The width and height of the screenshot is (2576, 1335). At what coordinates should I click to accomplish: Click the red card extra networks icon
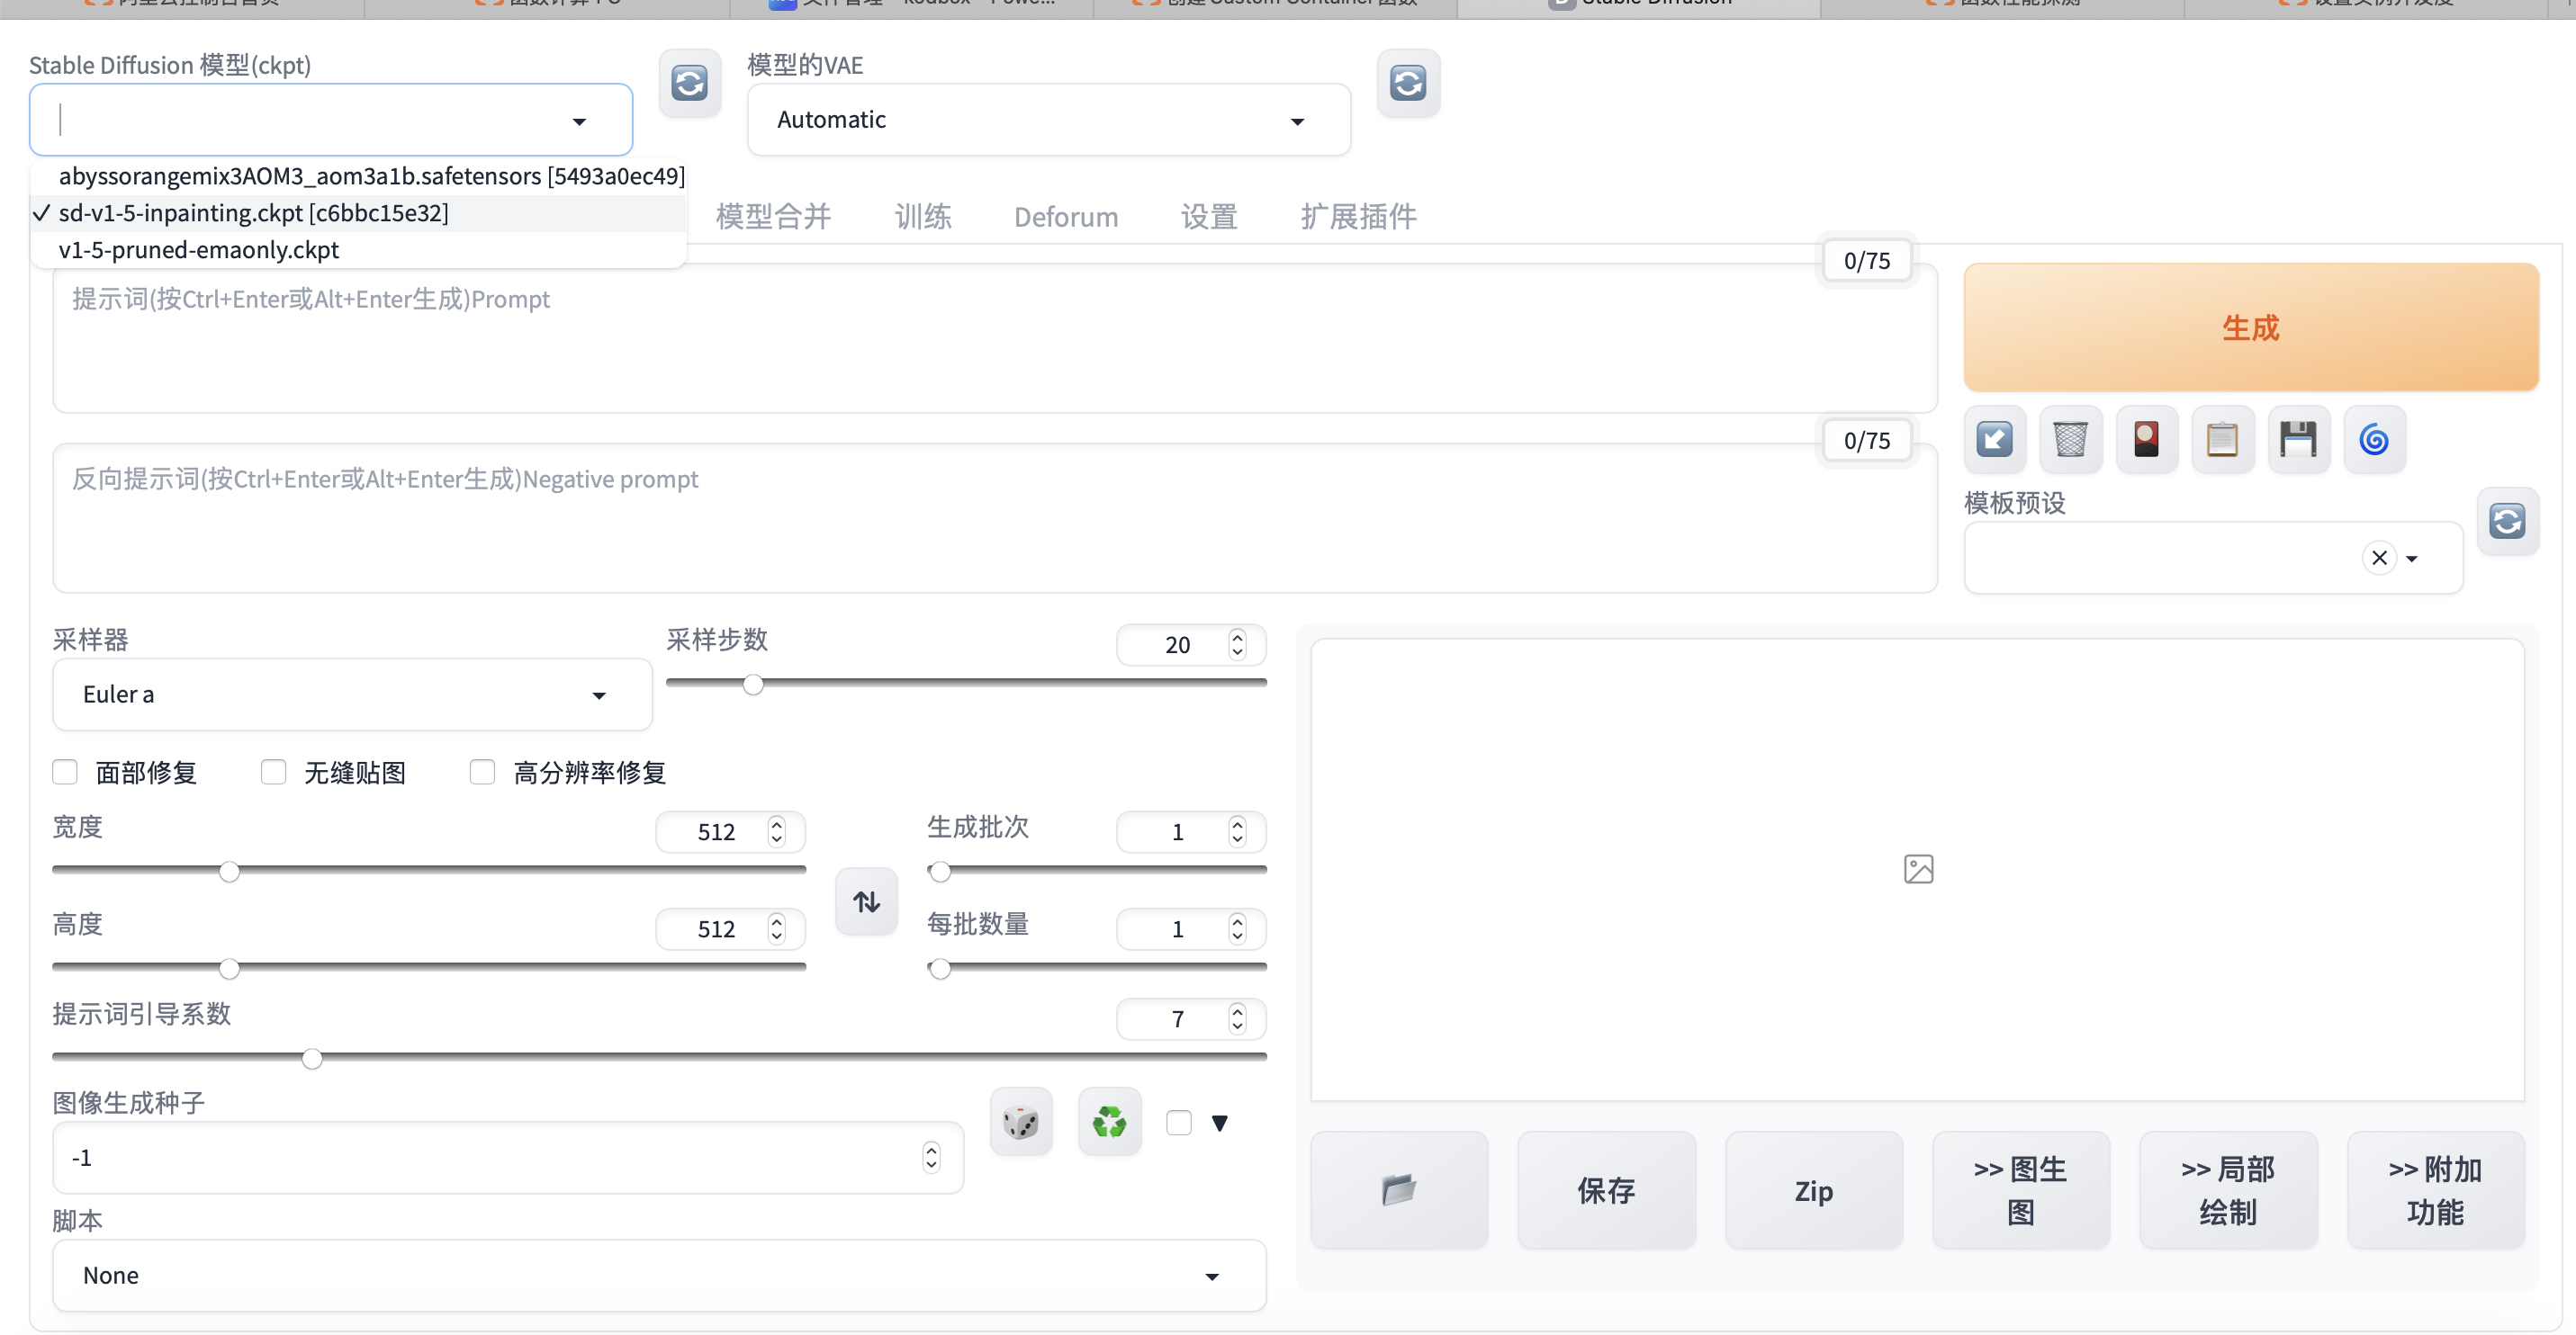(2146, 440)
